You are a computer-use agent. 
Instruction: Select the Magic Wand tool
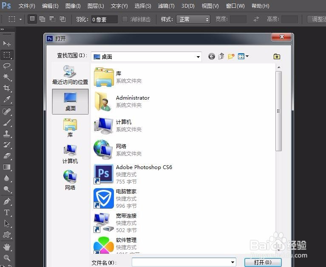pyautogui.click(x=7, y=77)
